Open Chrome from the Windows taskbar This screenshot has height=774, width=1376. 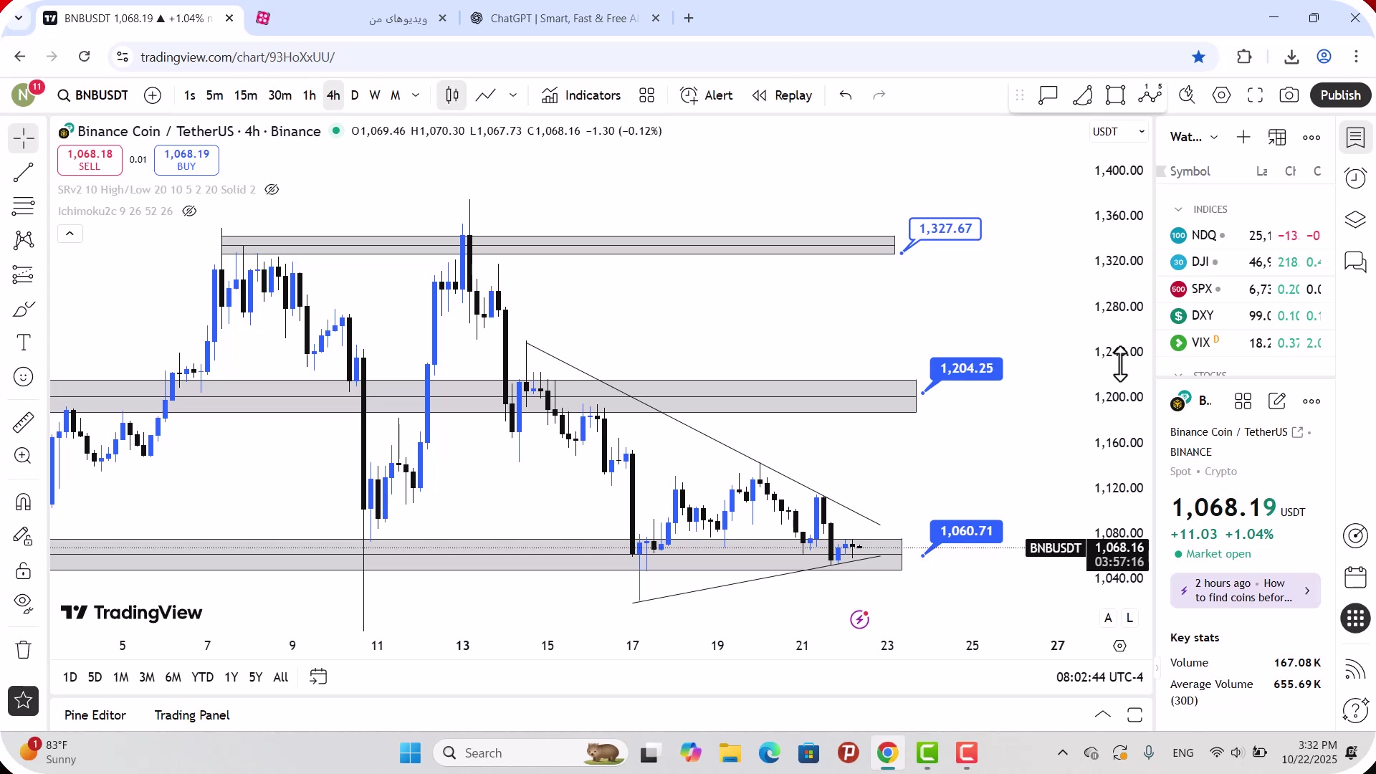point(887,753)
